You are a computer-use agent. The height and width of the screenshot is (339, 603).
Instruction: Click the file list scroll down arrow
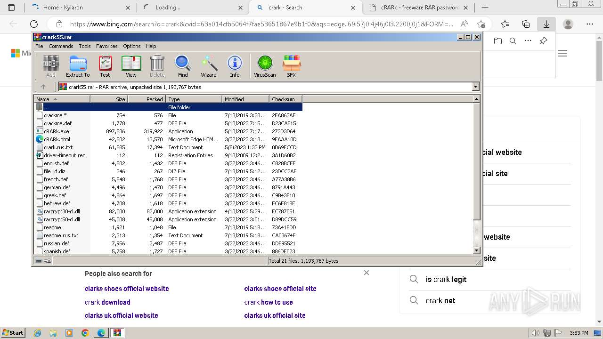click(476, 250)
